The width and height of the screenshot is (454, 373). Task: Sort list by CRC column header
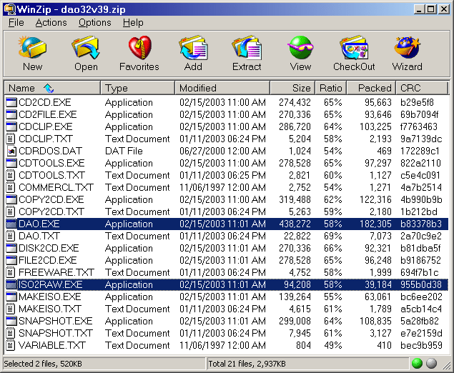[x=422, y=88]
